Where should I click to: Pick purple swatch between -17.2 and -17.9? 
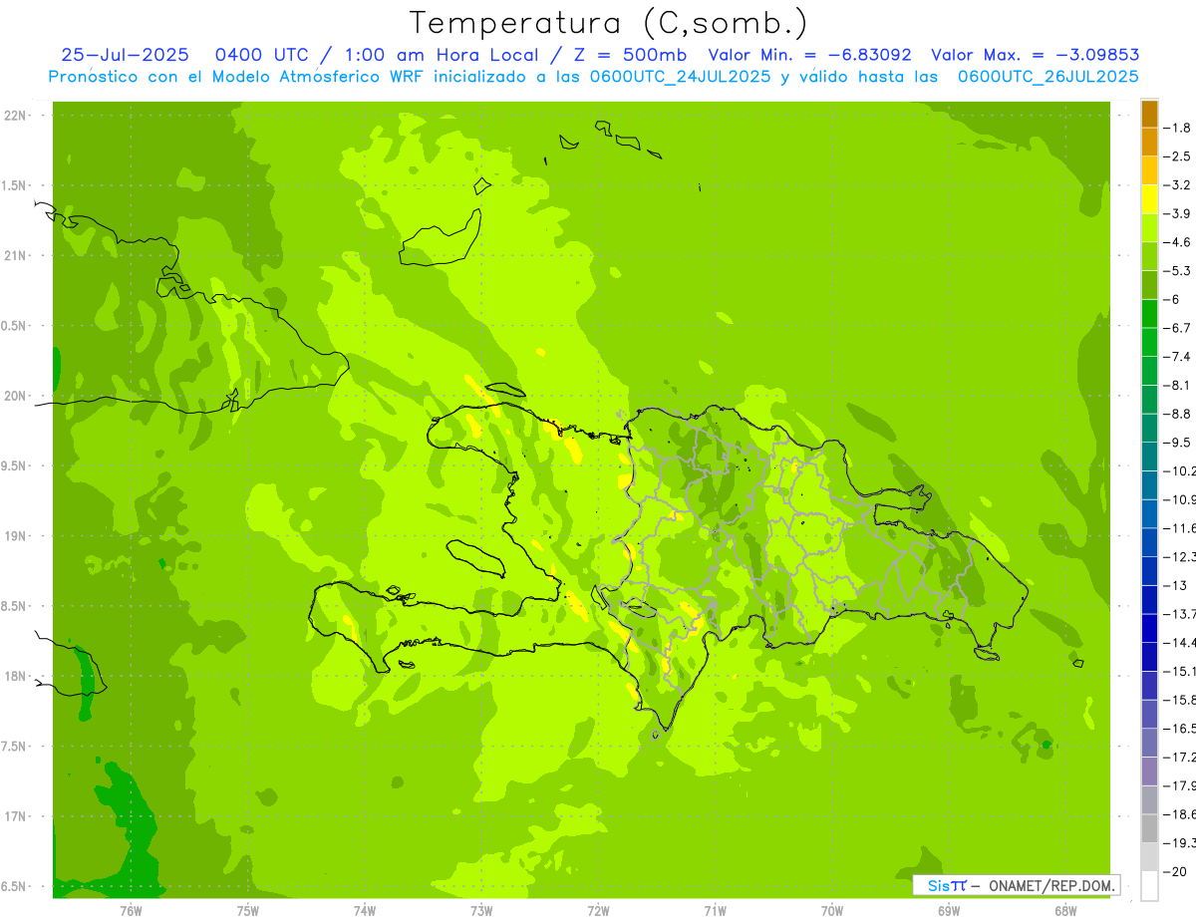(1149, 771)
